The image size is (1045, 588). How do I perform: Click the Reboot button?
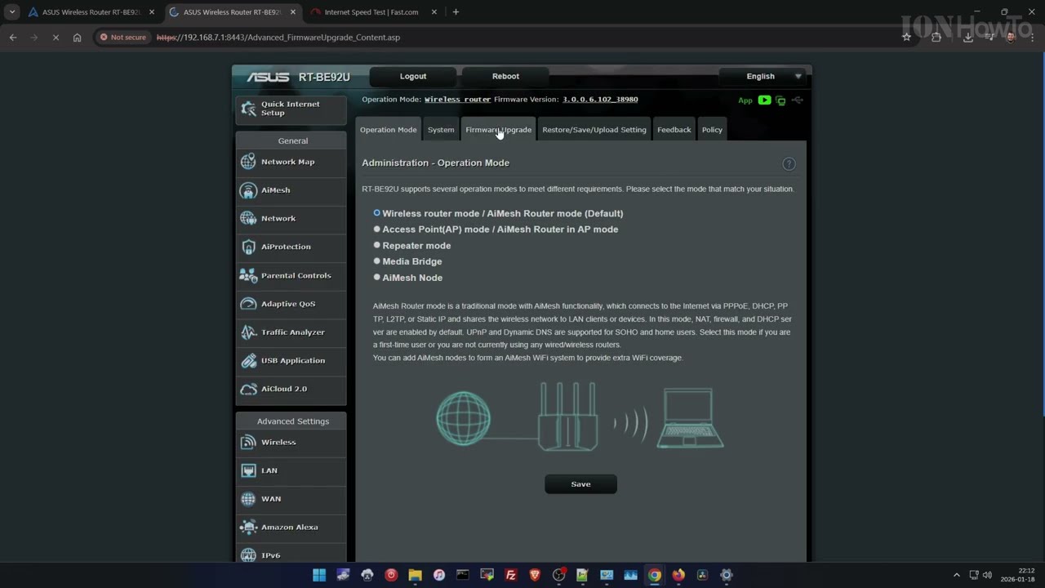(x=505, y=77)
